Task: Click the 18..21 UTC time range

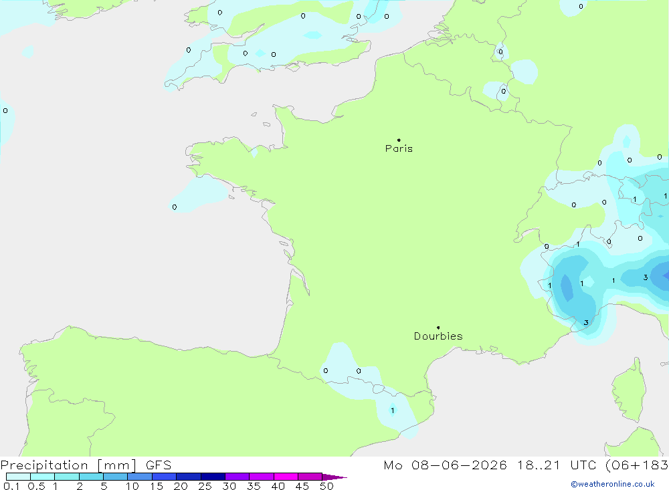Action: (557, 465)
